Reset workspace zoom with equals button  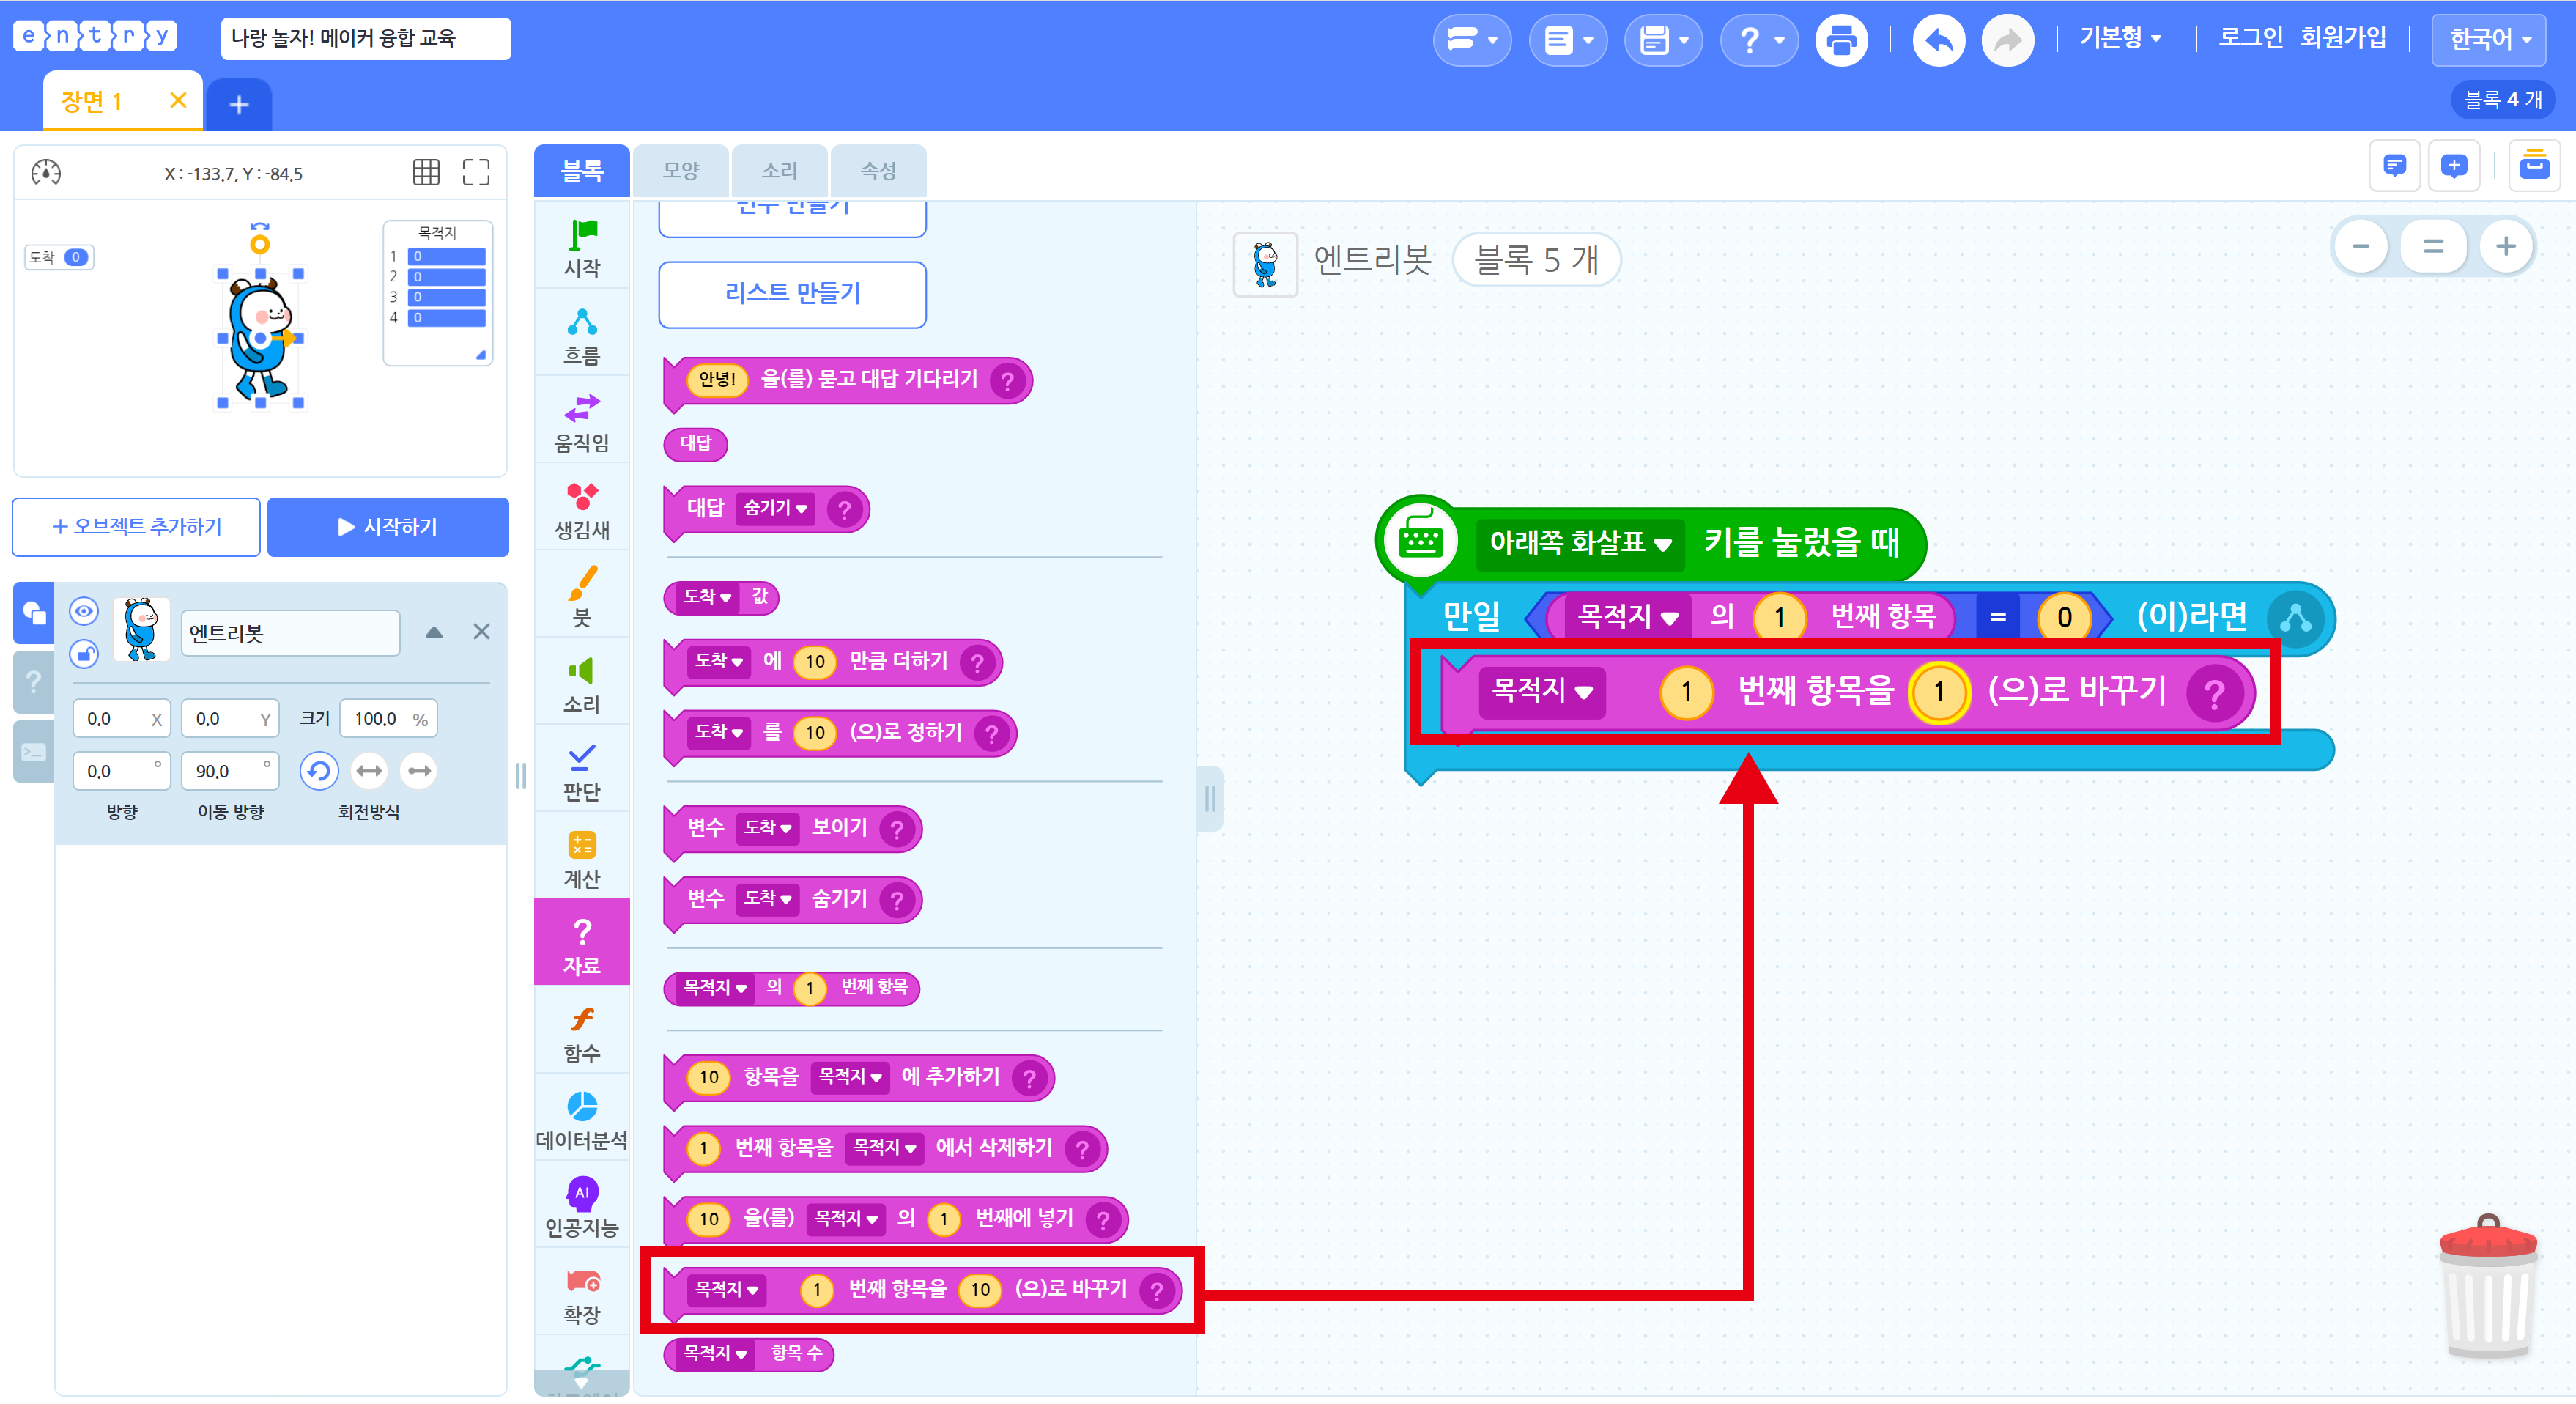tap(2433, 246)
